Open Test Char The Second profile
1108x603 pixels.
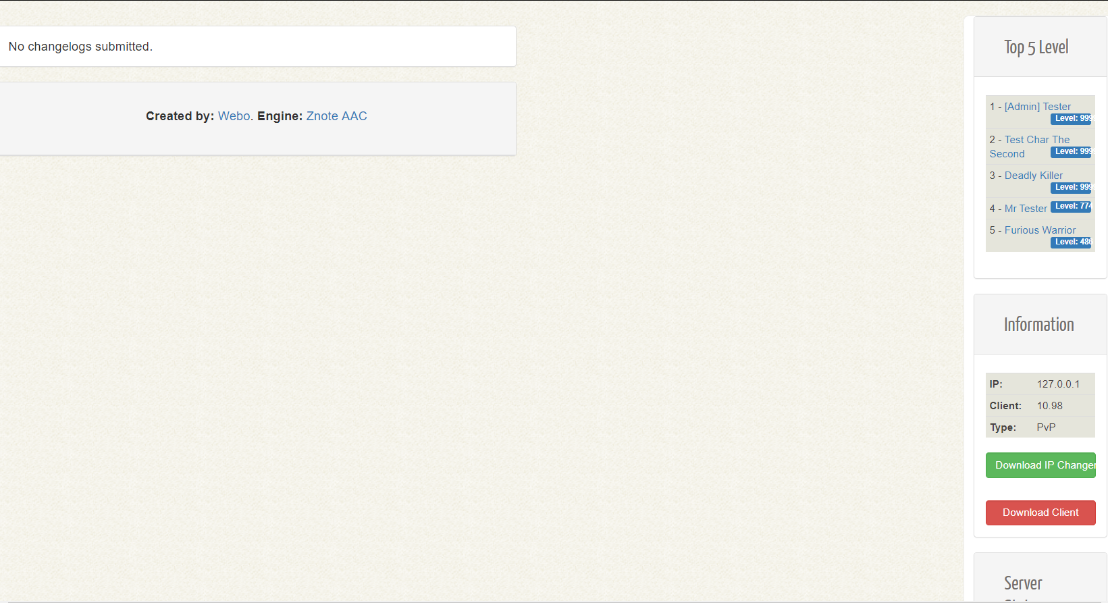coord(1030,147)
